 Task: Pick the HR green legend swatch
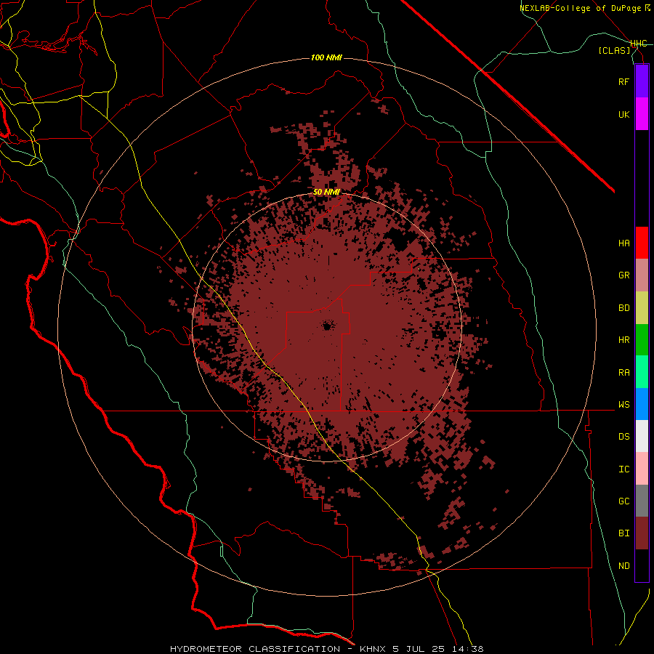pyautogui.click(x=642, y=340)
